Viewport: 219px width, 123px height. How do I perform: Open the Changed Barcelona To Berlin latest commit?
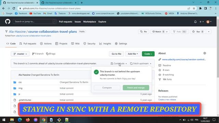(x=45, y=75)
